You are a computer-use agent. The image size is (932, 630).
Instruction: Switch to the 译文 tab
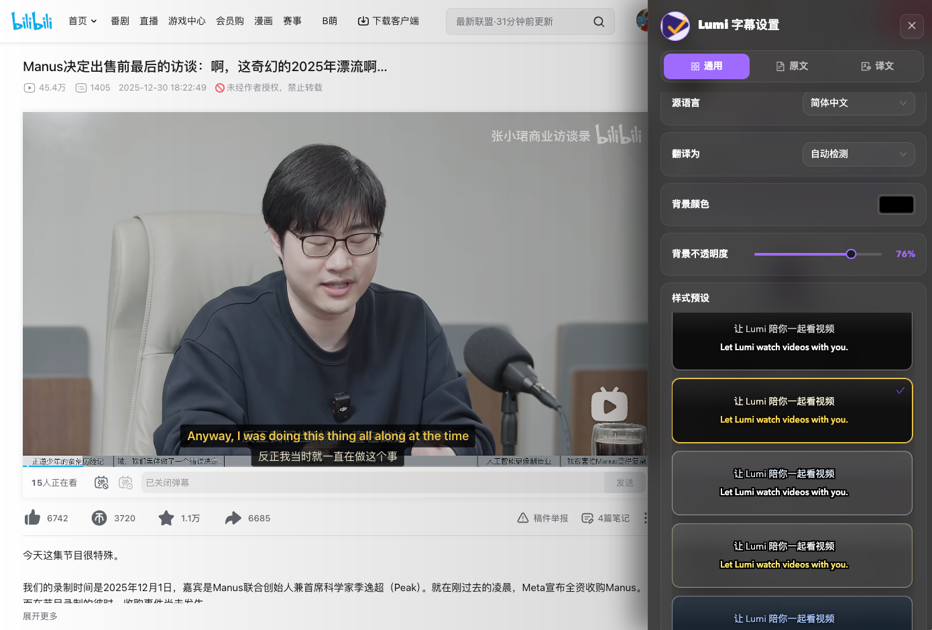click(878, 66)
